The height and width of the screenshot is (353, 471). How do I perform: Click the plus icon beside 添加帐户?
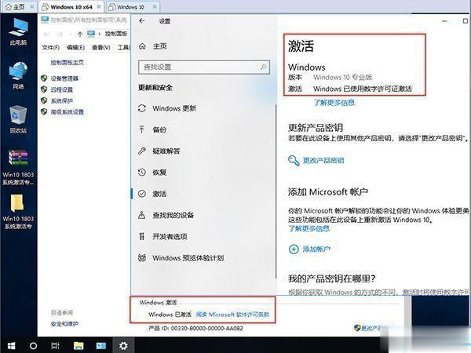294,249
